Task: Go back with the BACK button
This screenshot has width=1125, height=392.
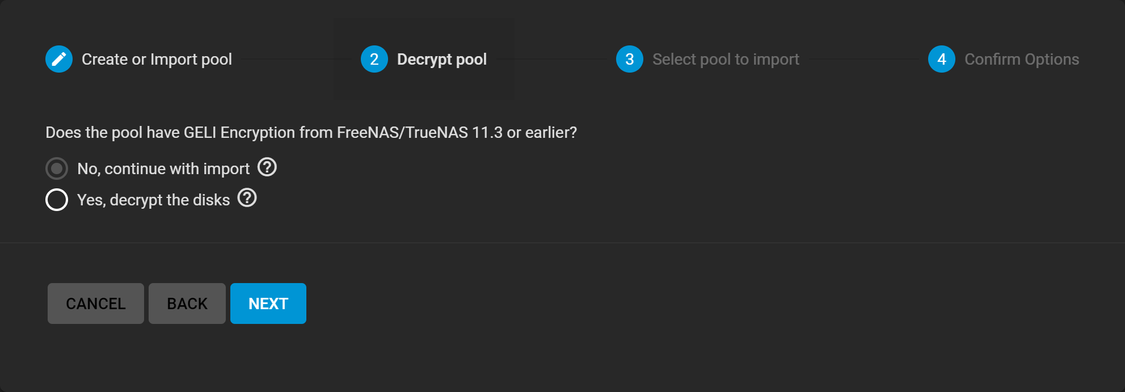Action: coord(187,304)
